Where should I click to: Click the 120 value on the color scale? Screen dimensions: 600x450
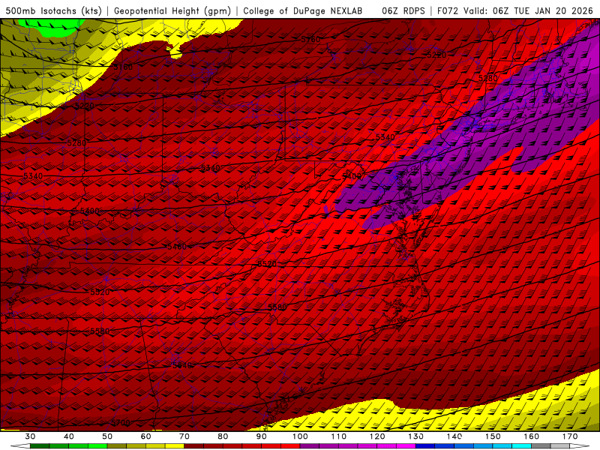click(377, 436)
